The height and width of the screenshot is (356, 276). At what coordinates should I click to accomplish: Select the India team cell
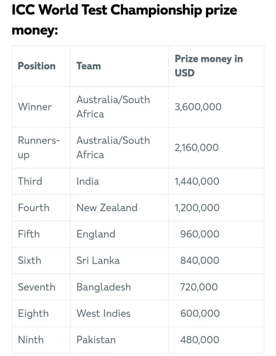click(88, 181)
